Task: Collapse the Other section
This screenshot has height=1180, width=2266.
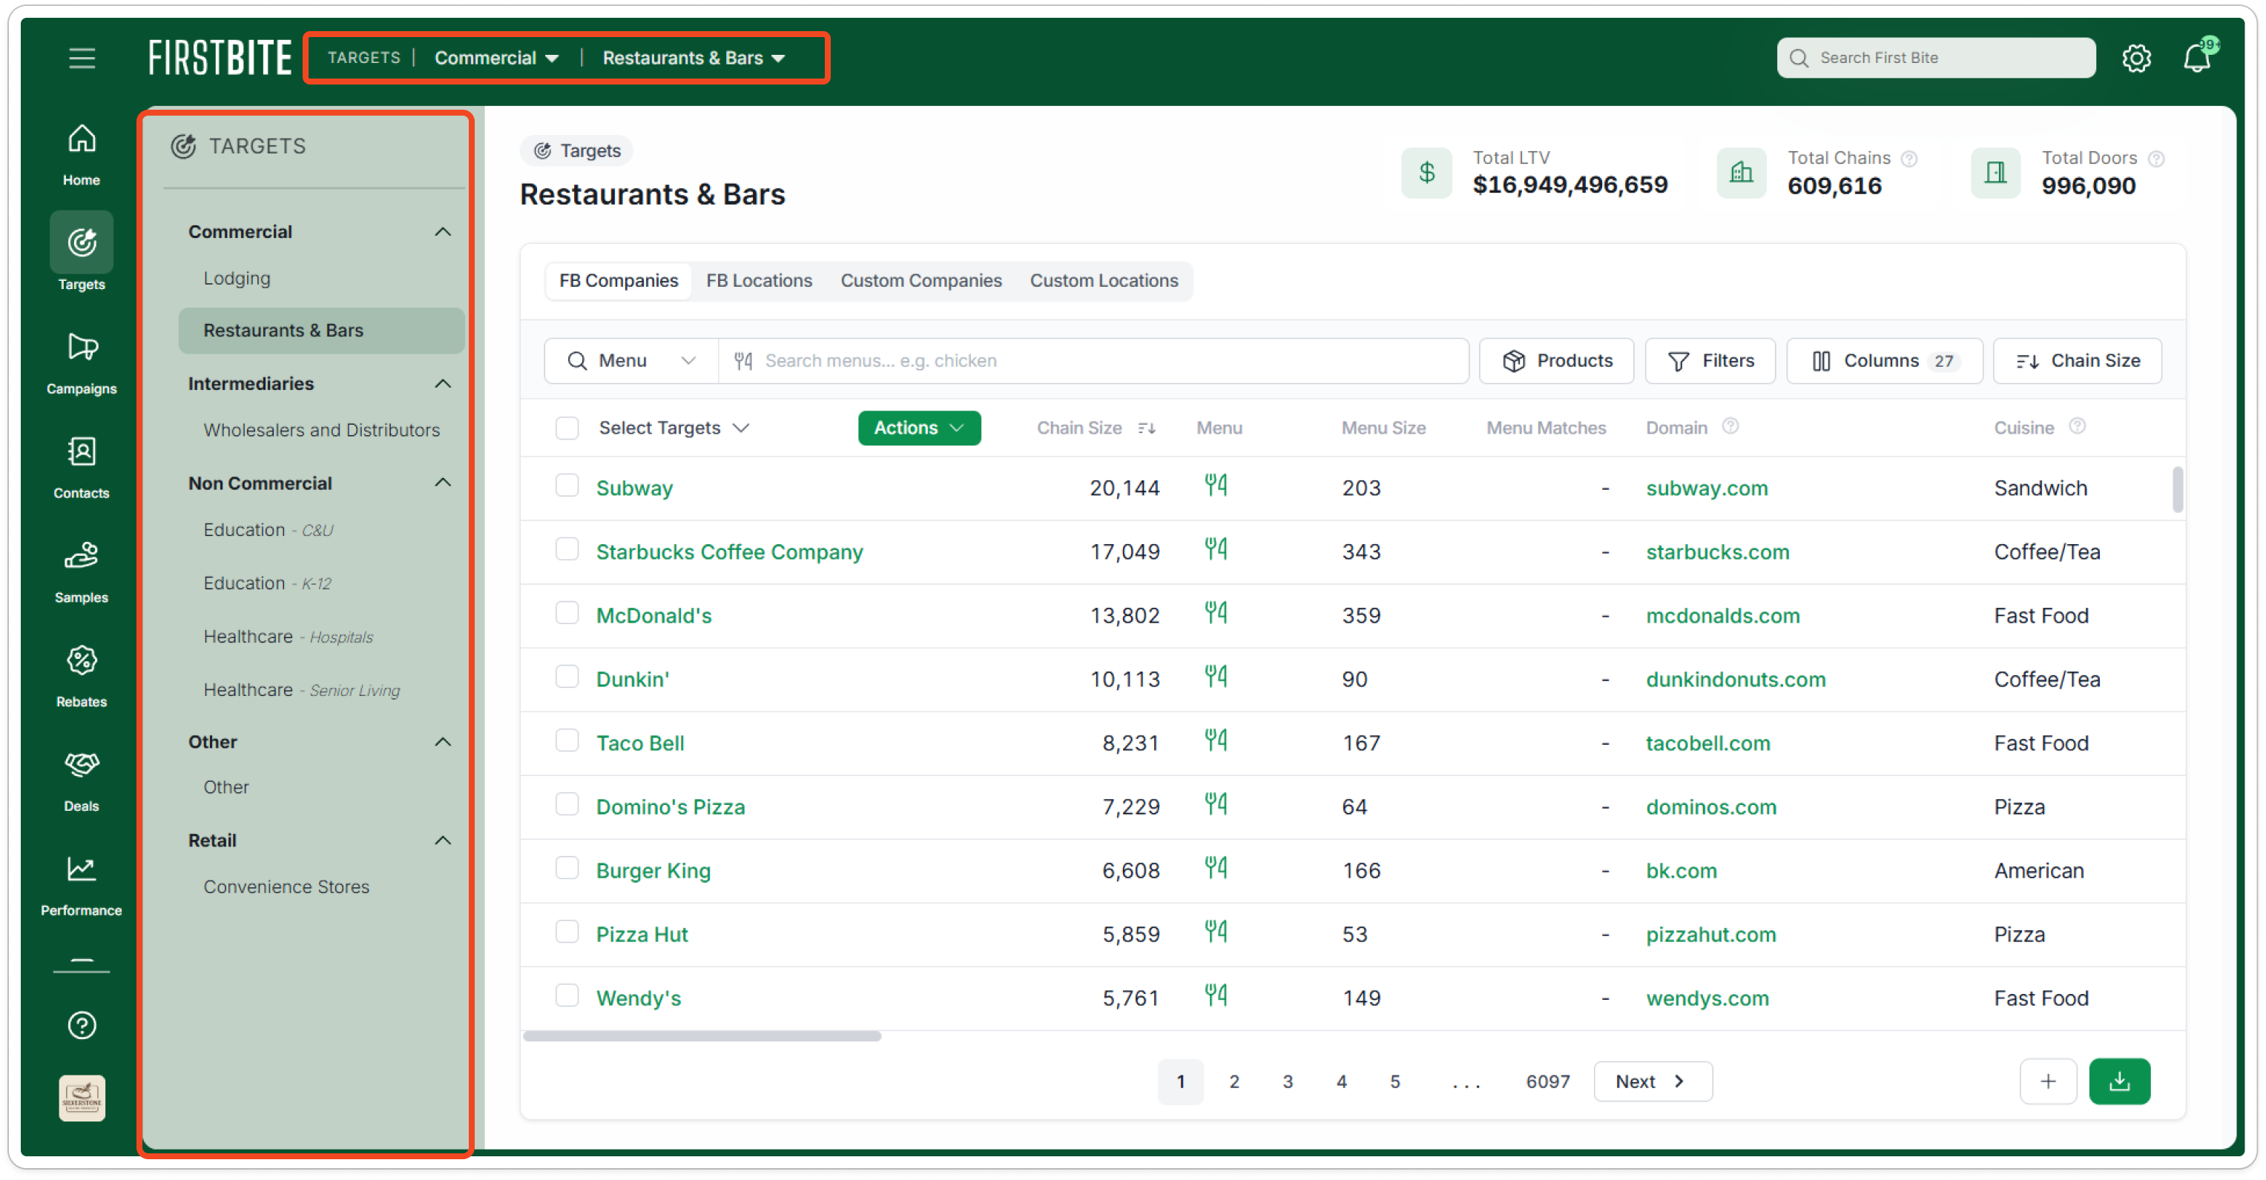Action: coord(443,742)
